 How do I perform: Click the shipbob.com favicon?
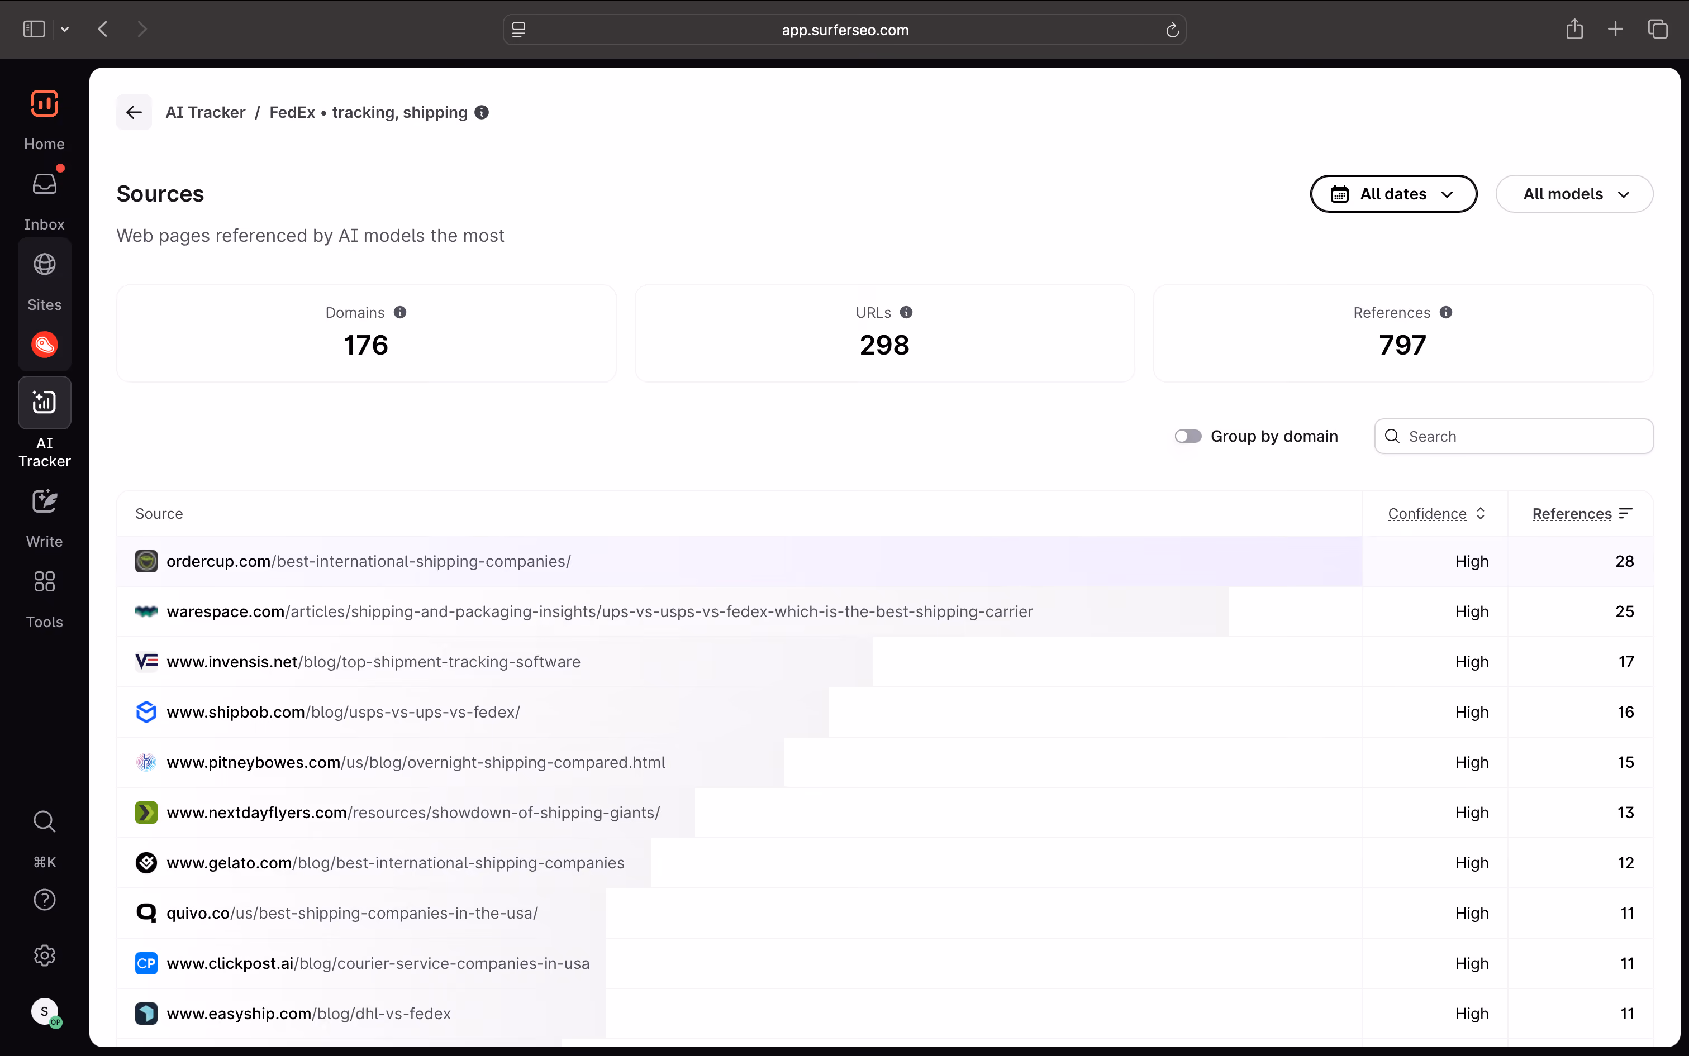[146, 711]
